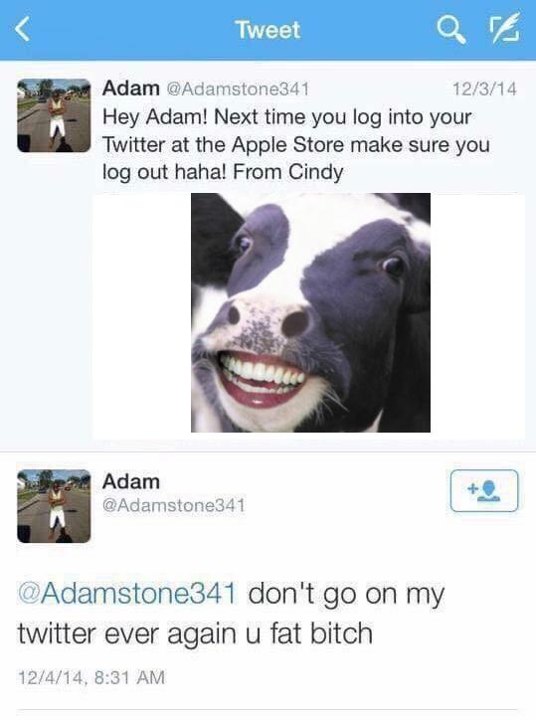The width and height of the screenshot is (536, 720).
Task: Tap the 'From Cindy' sign-off text
Action: coord(288,172)
